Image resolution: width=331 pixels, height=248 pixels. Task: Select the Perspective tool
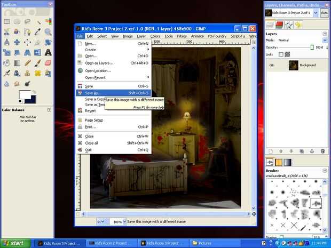pos(27,52)
